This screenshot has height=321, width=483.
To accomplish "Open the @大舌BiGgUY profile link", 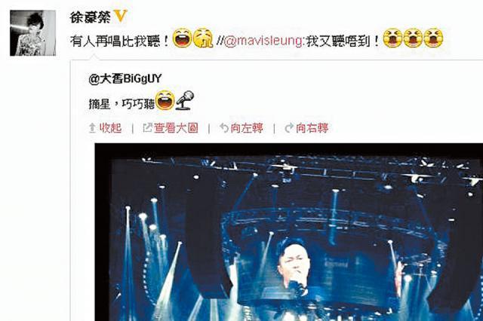I will click(125, 78).
